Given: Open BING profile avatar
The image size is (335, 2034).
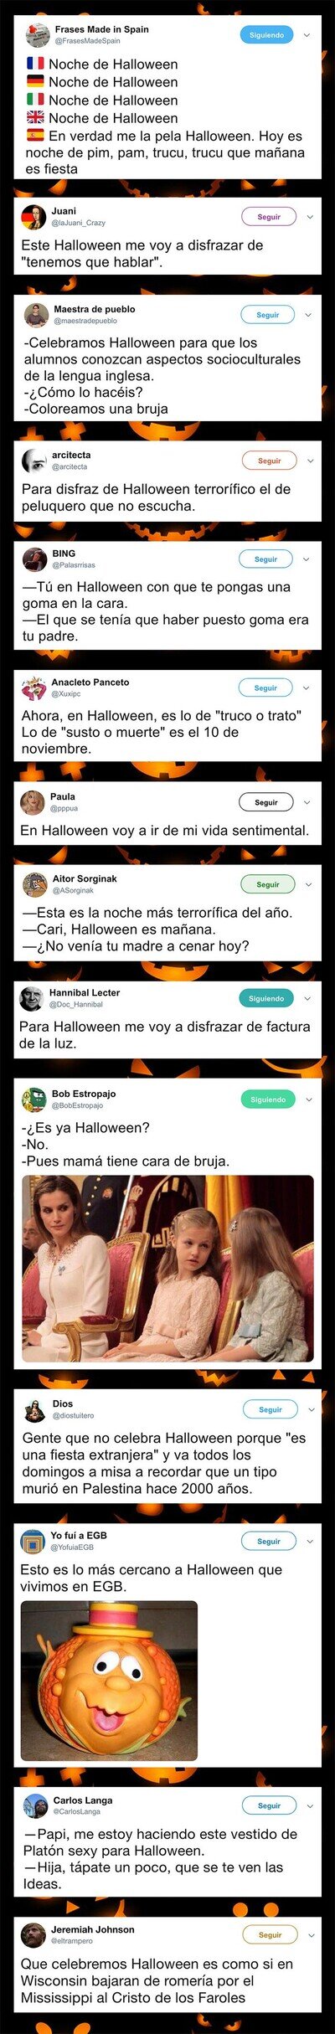Looking at the screenshot, I should tap(35, 559).
